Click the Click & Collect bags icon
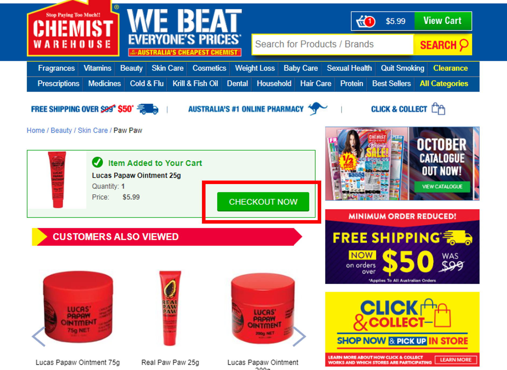The width and height of the screenshot is (507, 370). (x=438, y=108)
